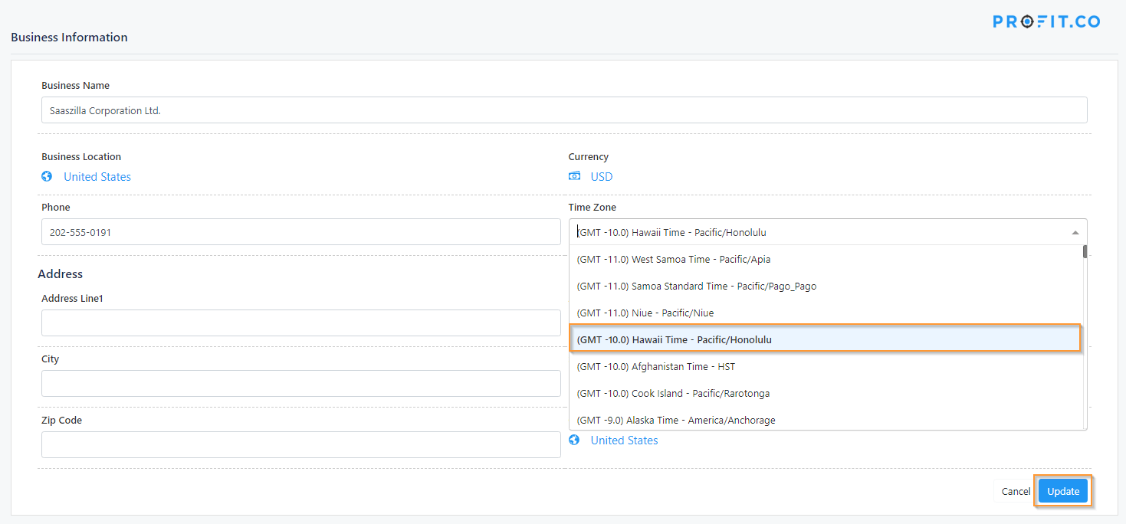Click the globe icon beside the lower United States
The height and width of the screenshot is (524, 1126).
[x=574, y=440]
